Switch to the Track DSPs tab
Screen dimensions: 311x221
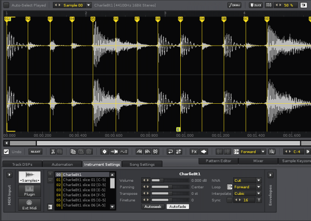click(21, 165)
